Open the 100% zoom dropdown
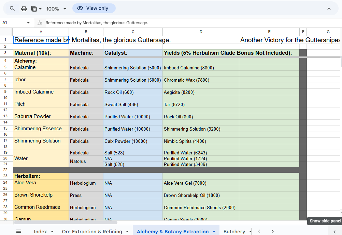This screenshot has height=235, width=342. click(x=56, y=9)
